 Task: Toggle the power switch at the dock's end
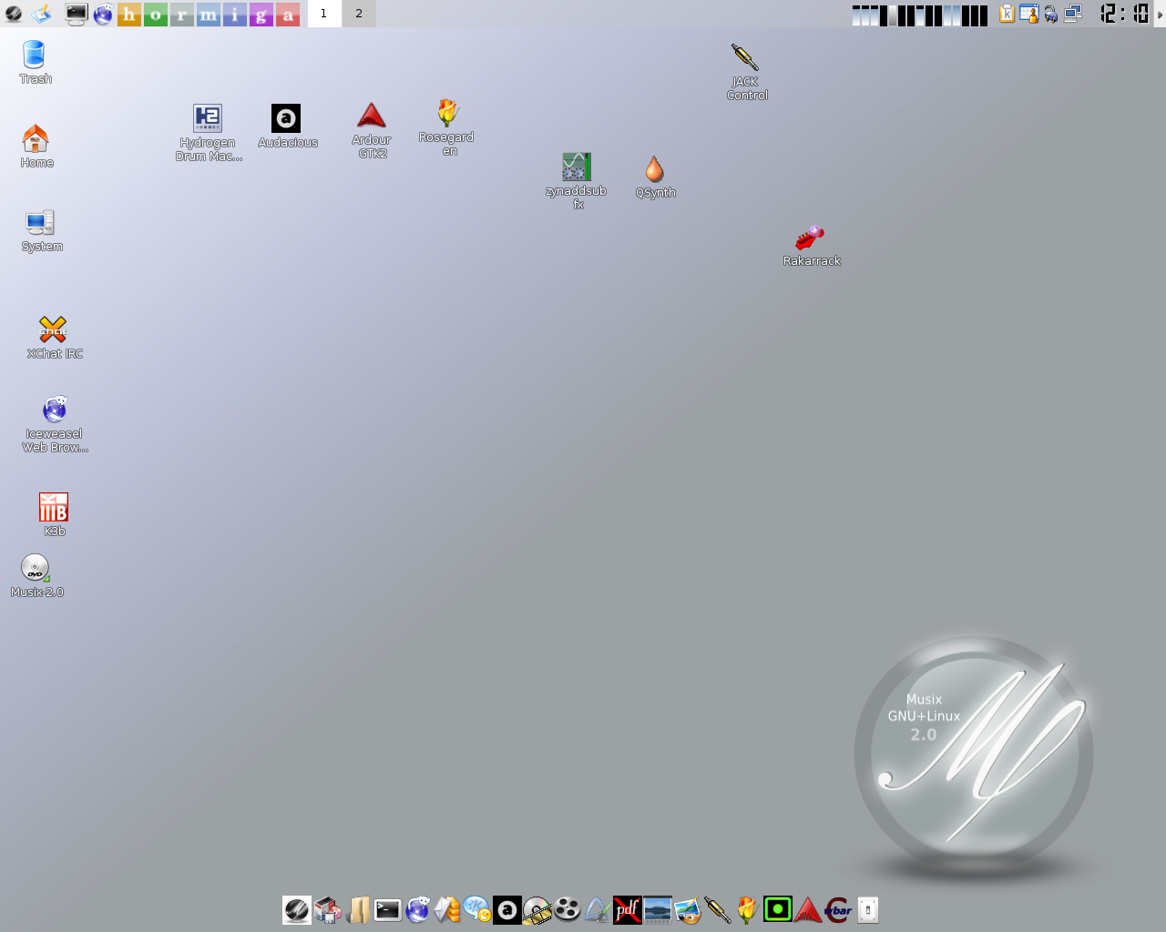coord(867,909)
